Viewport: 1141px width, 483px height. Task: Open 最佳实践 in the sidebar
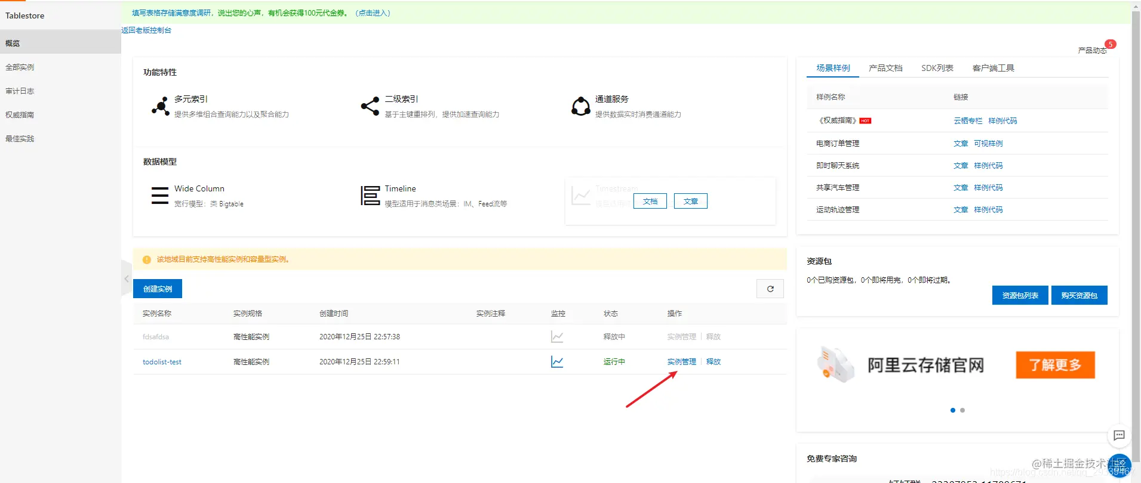(x=60, y=138)
